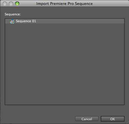Screen dimensions: 129x124
Task: Confirm the import with the OK button
Action: [113, 119]
